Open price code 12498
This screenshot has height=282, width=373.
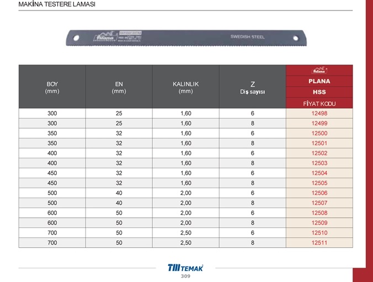point(319,114)
